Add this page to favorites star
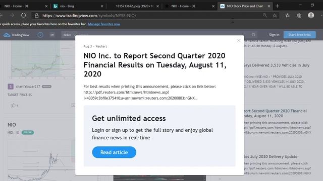The width and height of the screenshot is (323, 181). [275, 16]
